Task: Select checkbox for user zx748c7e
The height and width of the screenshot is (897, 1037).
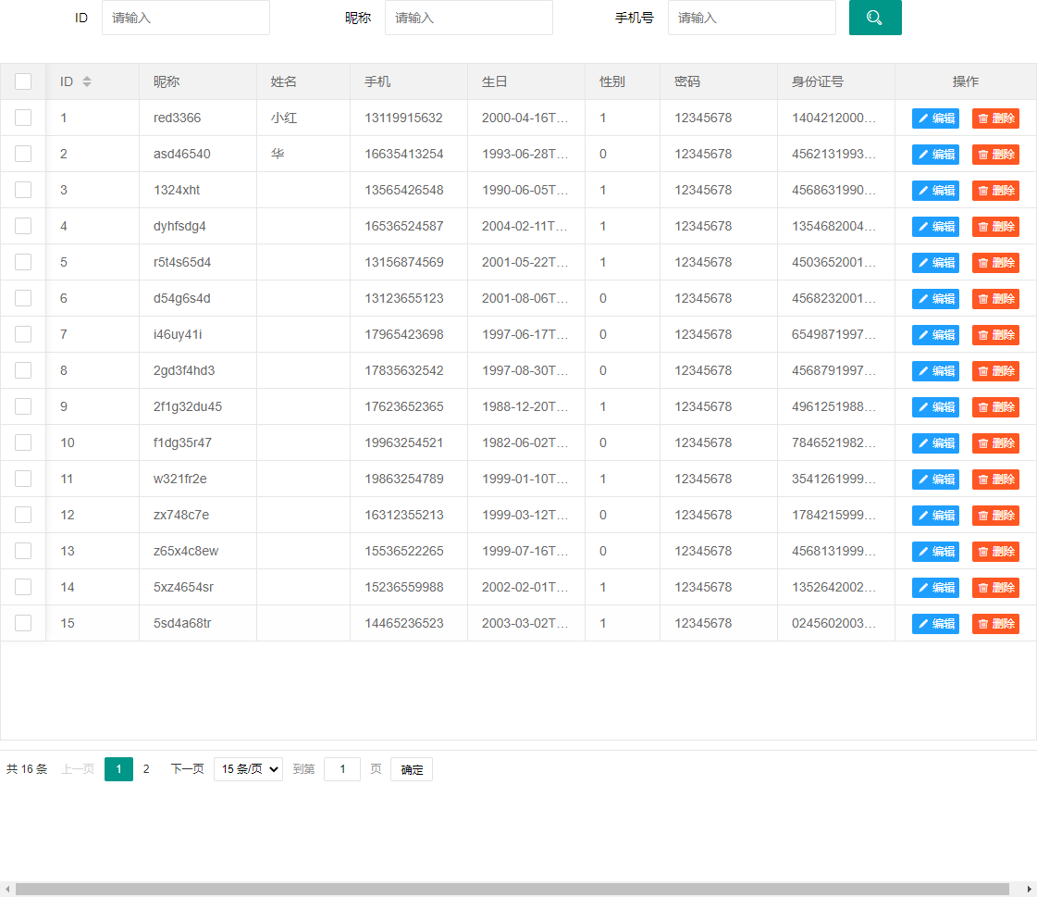Action: tap(23, 515)
